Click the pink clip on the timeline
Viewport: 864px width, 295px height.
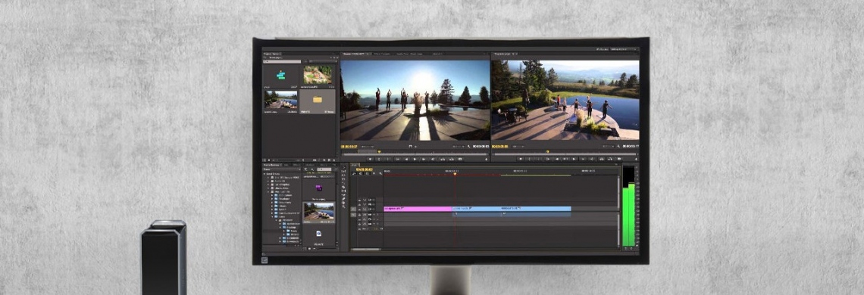point(418,209)
